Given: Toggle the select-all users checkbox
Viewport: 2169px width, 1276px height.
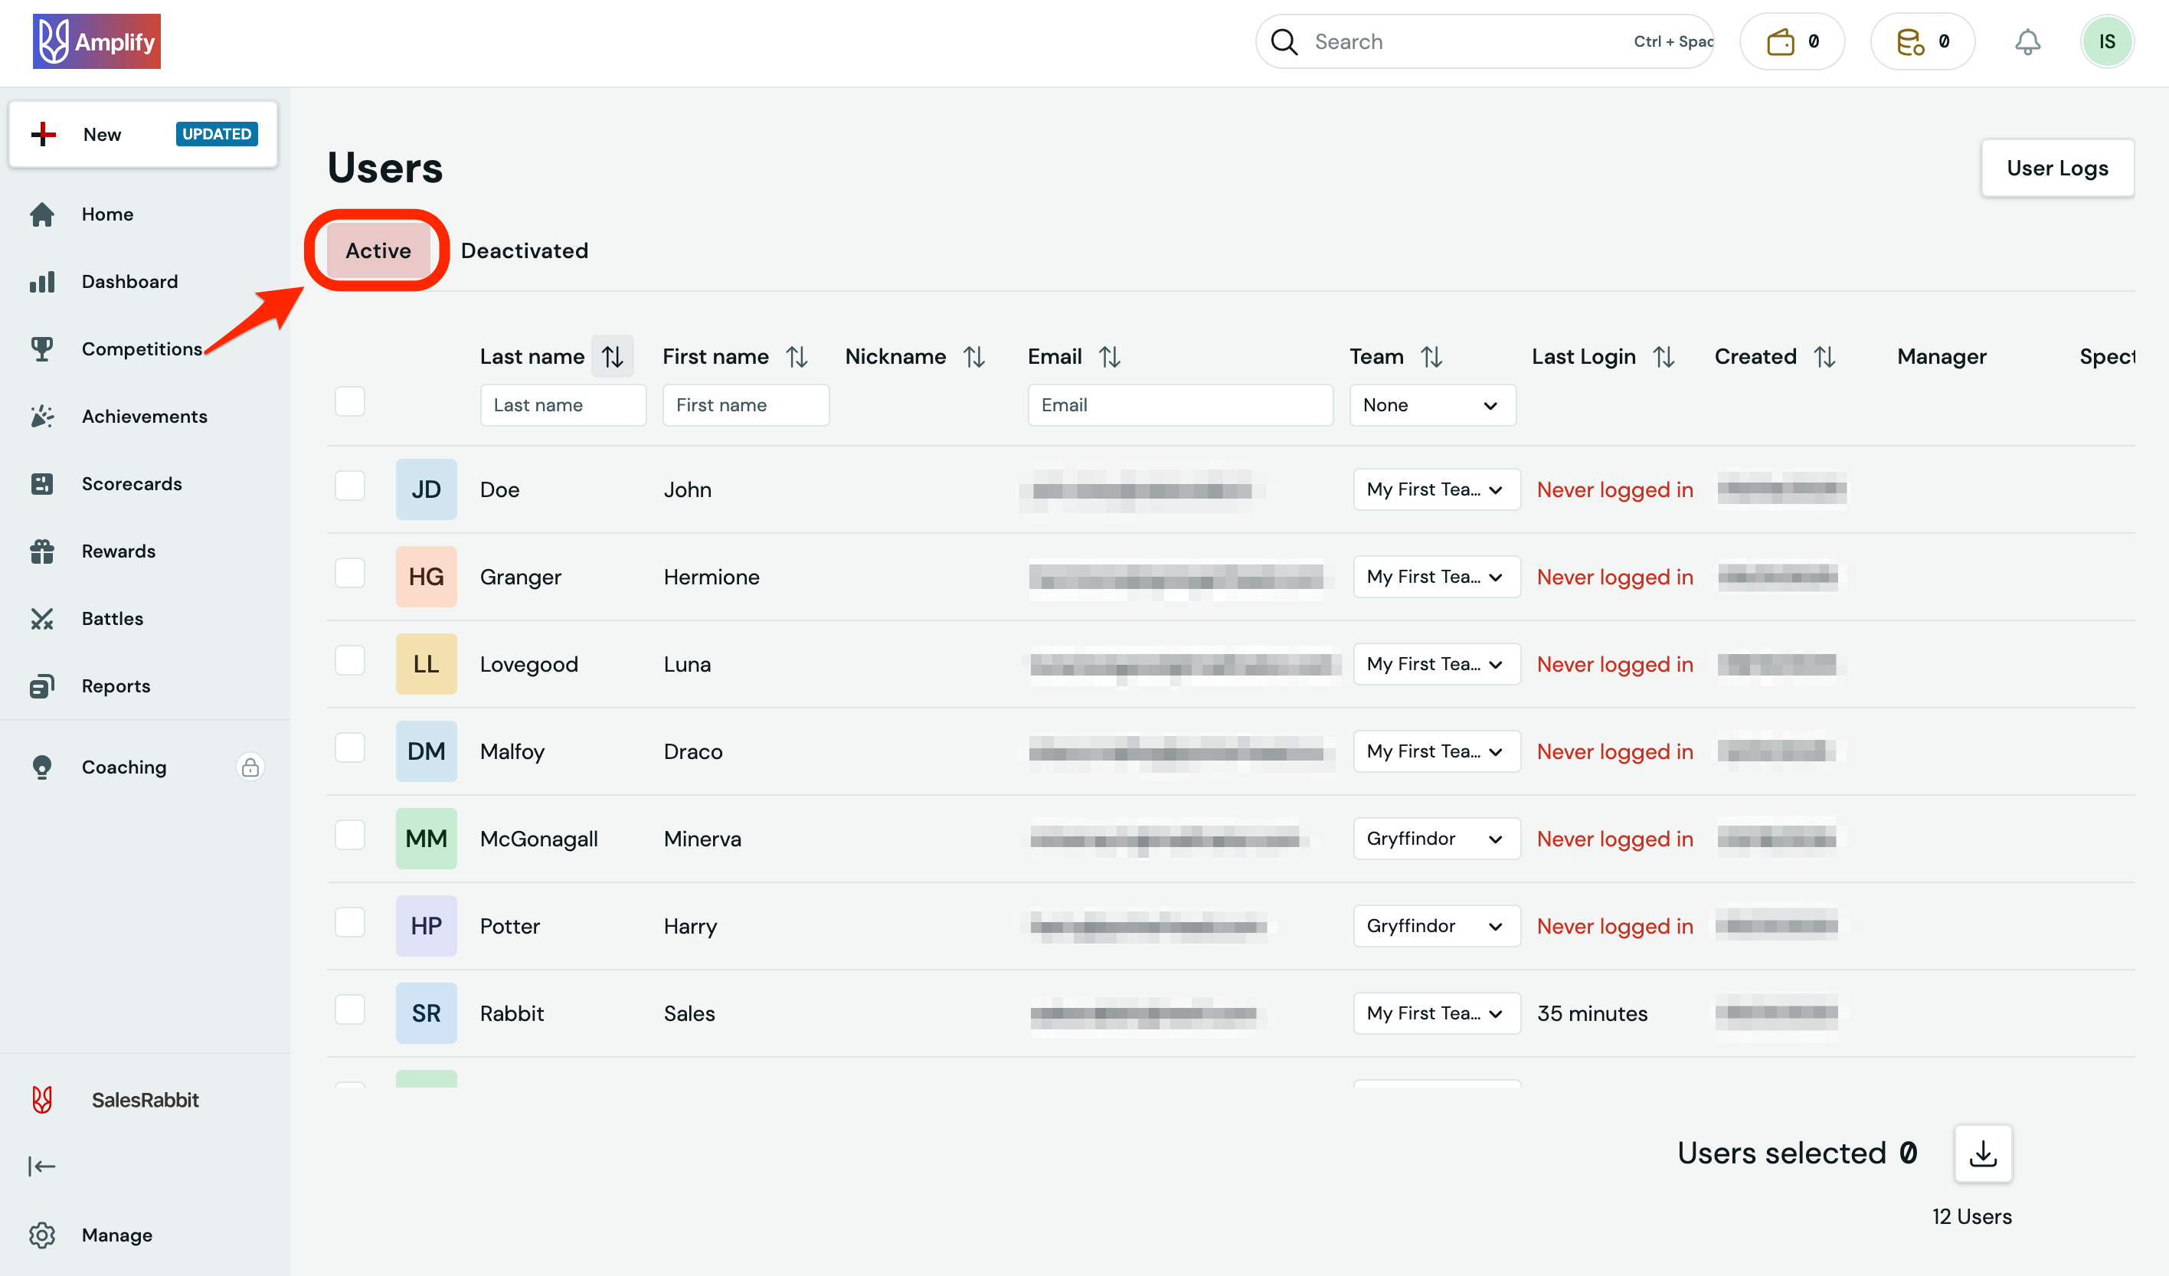Looking at the screenshot, I should (x=349, y=401).
